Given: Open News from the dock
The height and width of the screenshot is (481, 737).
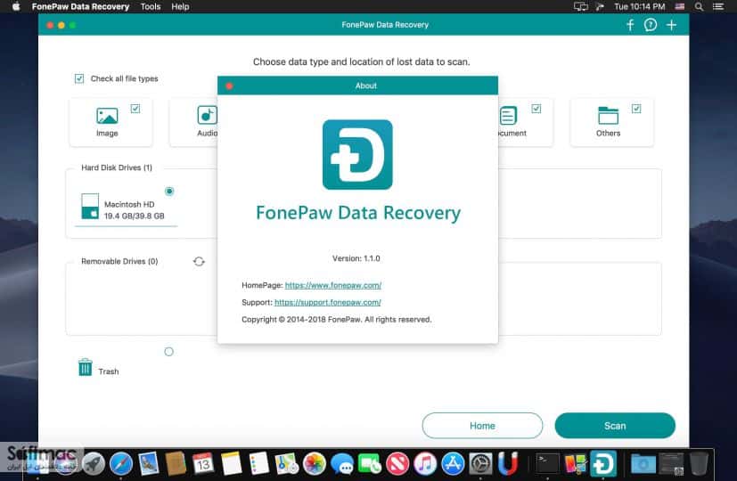Looking at the screenshot, I should point(397,464).
